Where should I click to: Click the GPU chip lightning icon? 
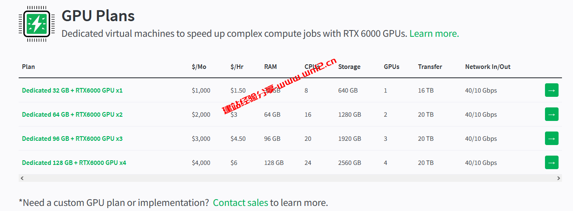click(37, 24)
